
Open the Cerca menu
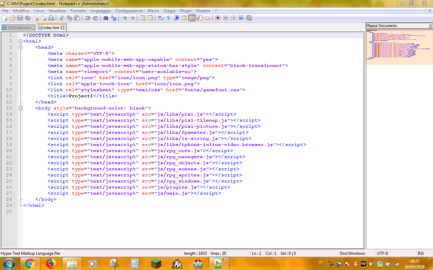(x=39, y=11)
